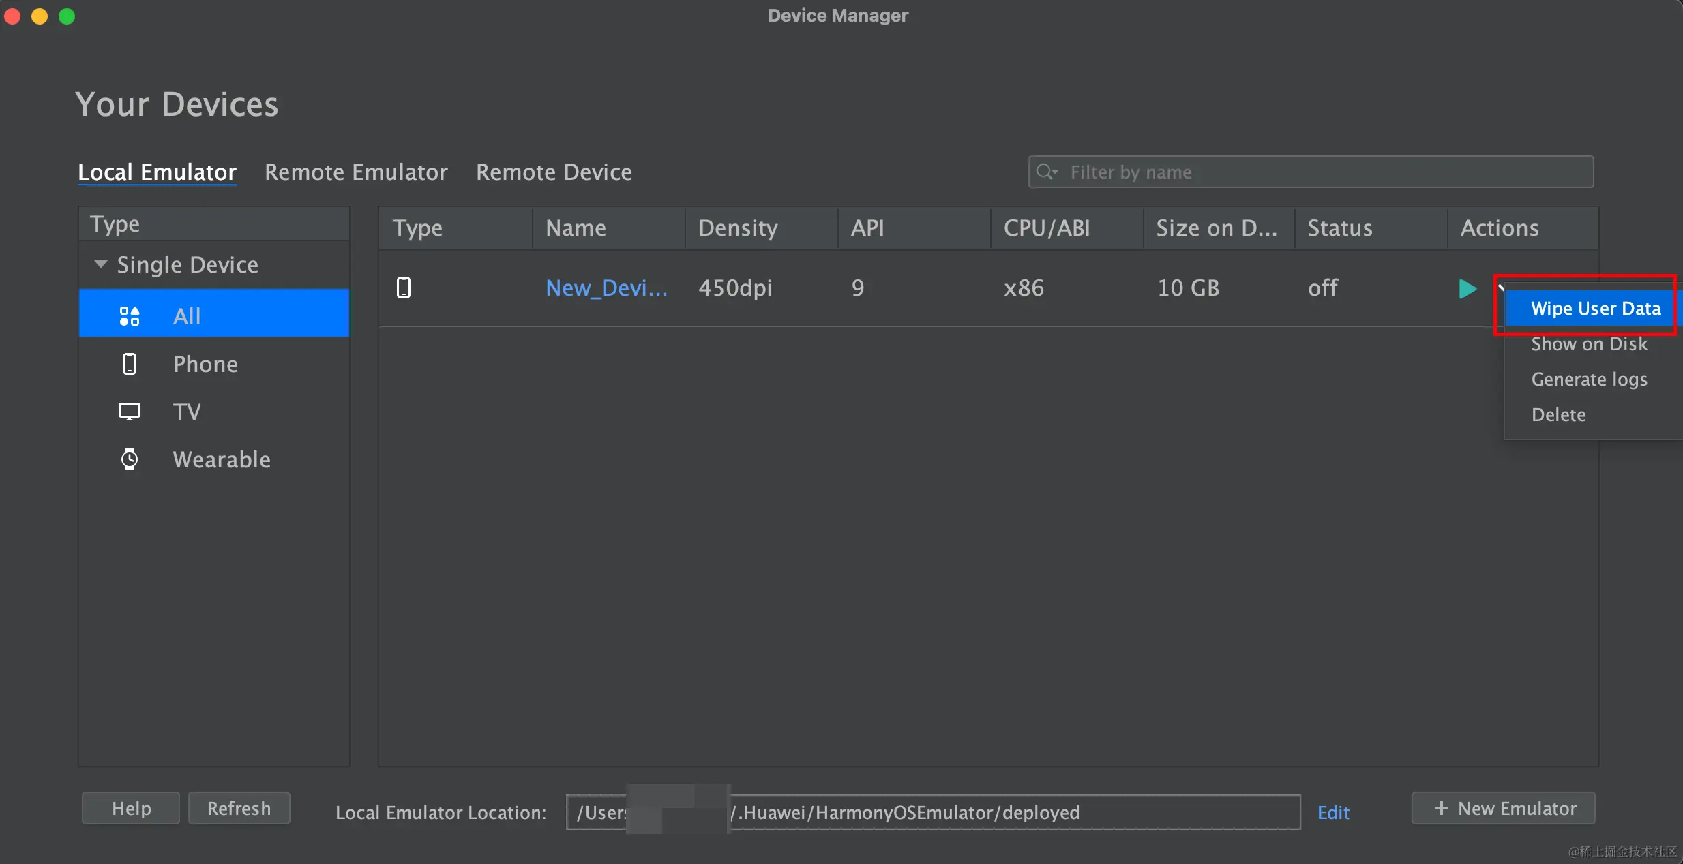Click the phone icon in the device row
The width and height of the screenshot is (1683, 864).
(x=404, y=288)
